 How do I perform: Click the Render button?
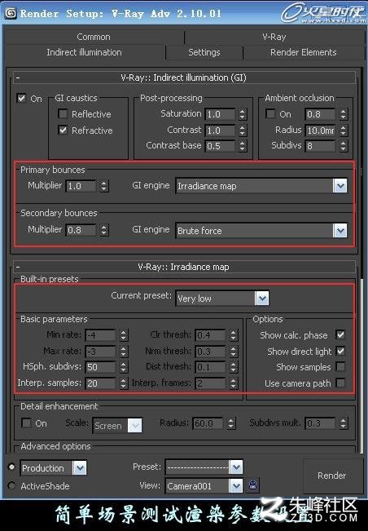(x=331, y=476)
